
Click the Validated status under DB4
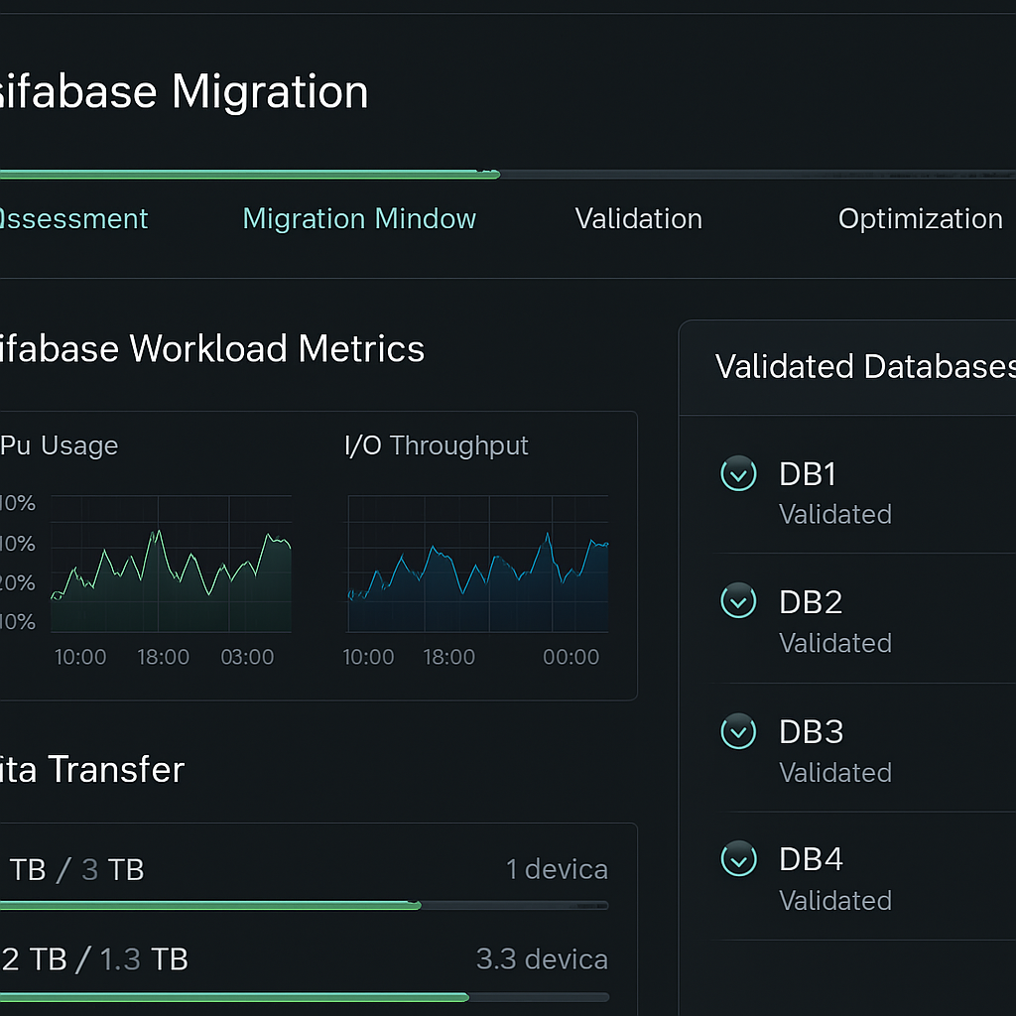pyautogui.click(x=835, y=901)
